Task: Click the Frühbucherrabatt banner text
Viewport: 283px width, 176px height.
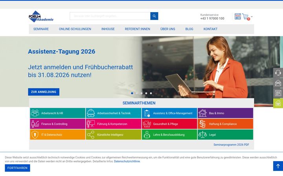Action: pos(80,71)
